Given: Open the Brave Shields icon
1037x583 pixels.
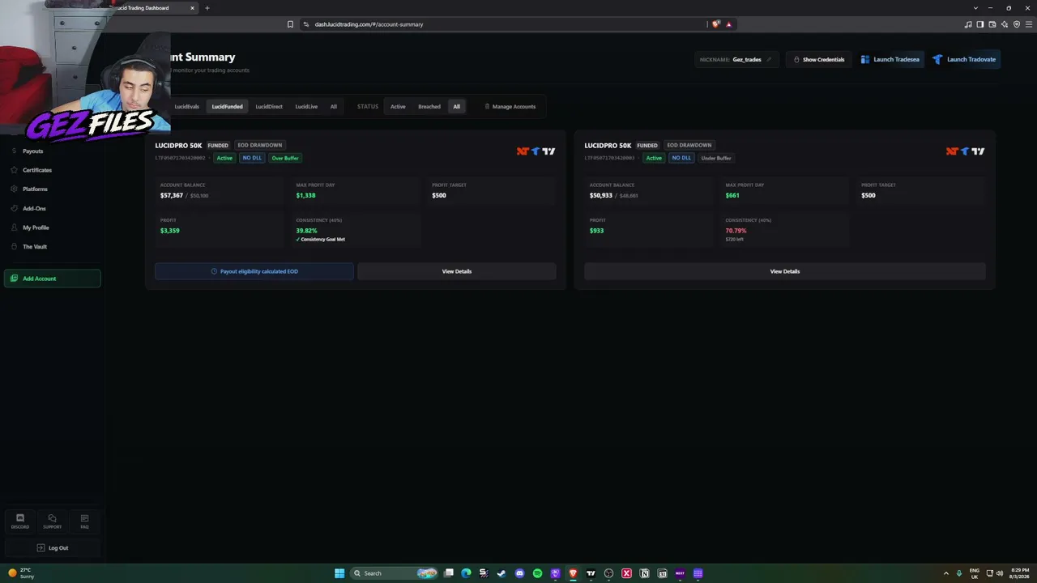Looking at the screenshot, I should point(715,24).
